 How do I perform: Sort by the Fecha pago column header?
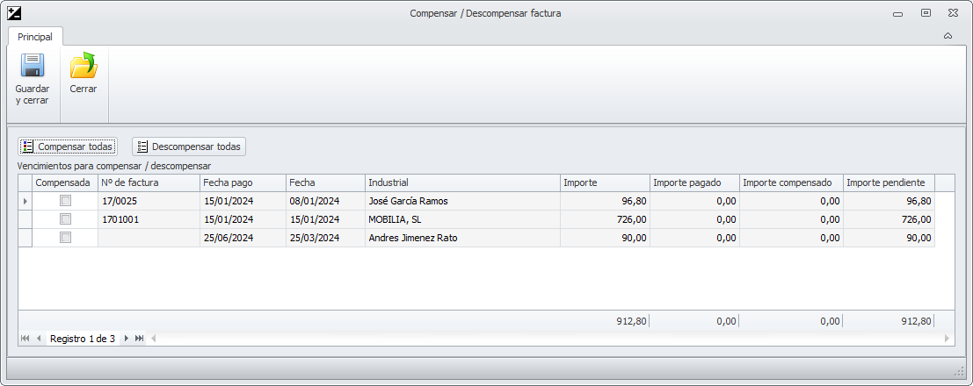click(243, 182)
